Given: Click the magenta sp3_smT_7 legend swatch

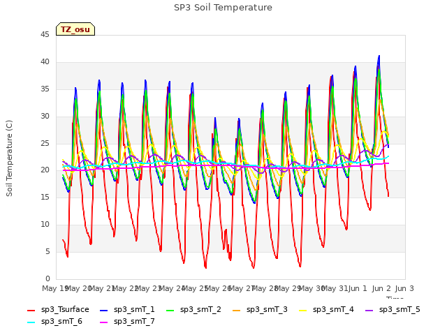Looking at the screenshot, I should [x=104, y=322].
